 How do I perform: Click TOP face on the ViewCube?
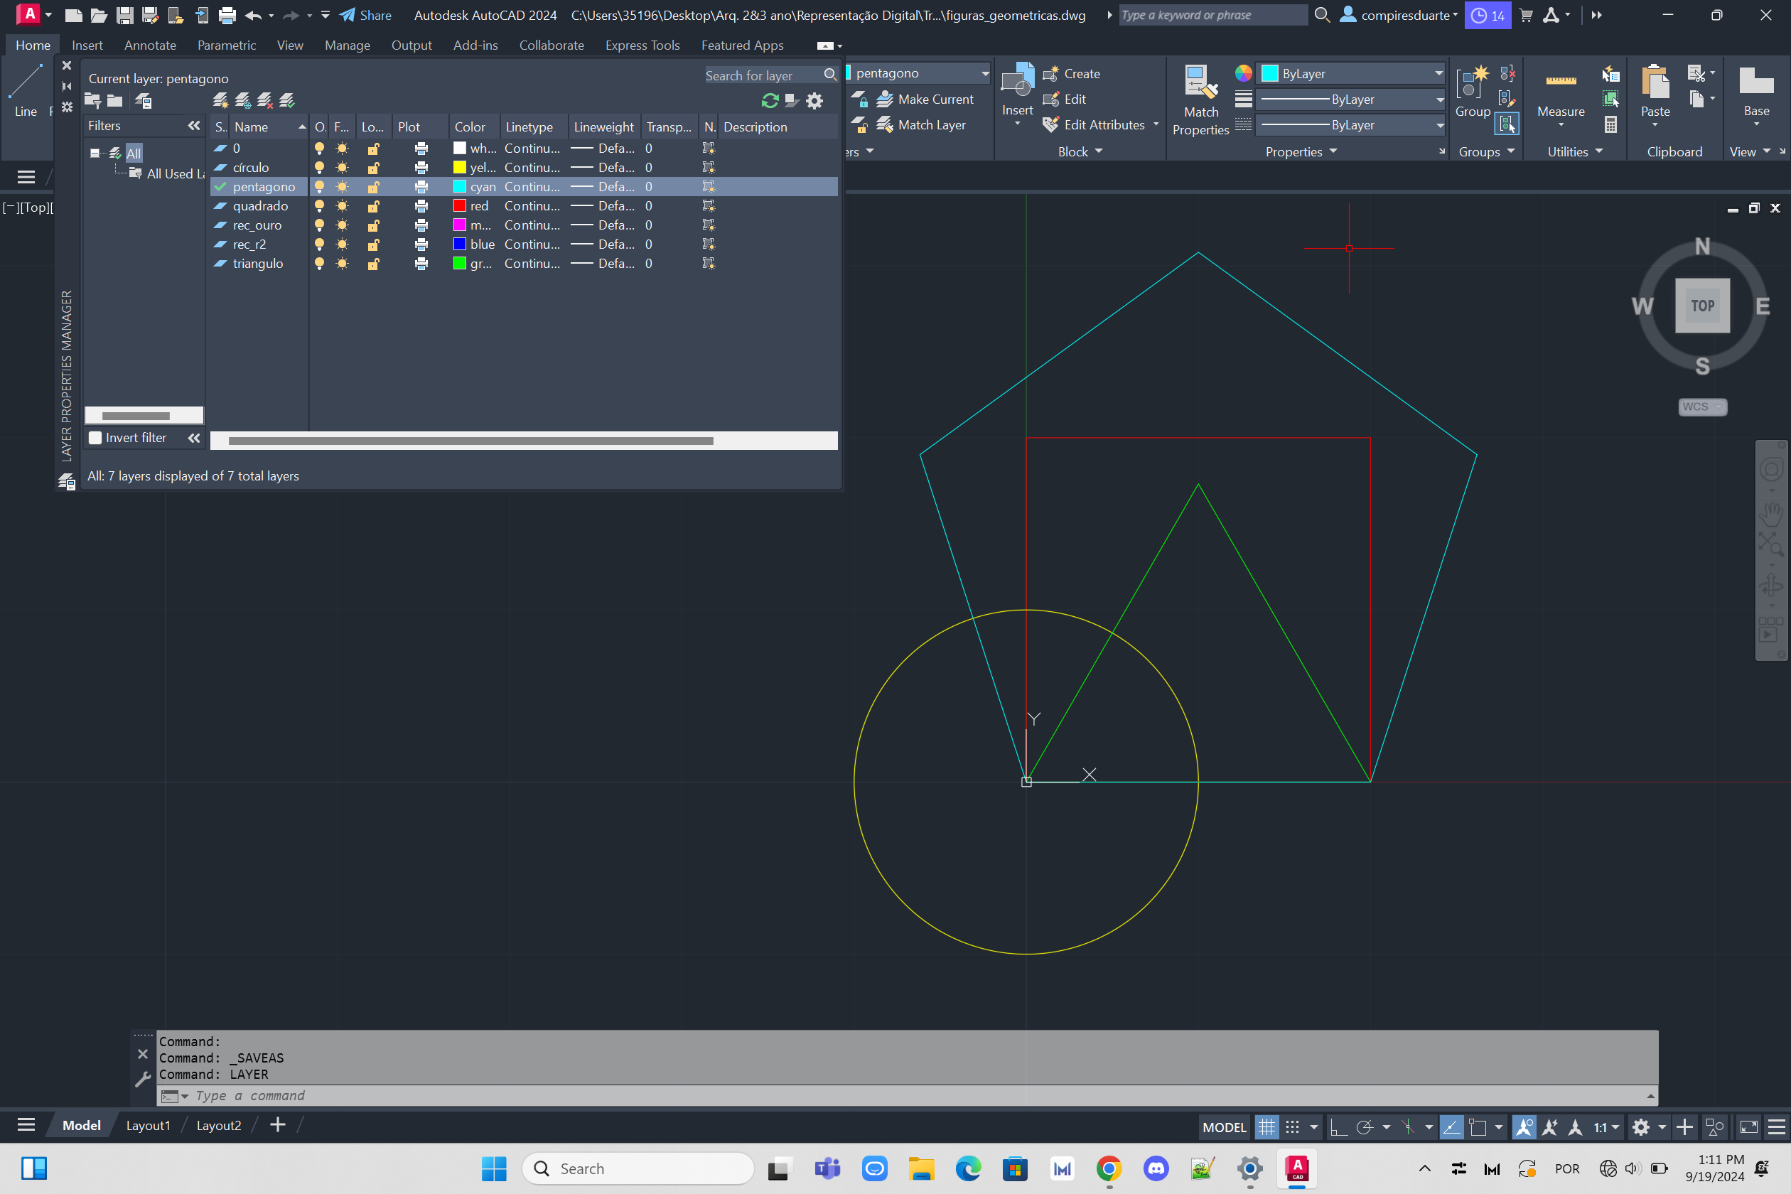pyautogui.click(x=1702, y=306)
